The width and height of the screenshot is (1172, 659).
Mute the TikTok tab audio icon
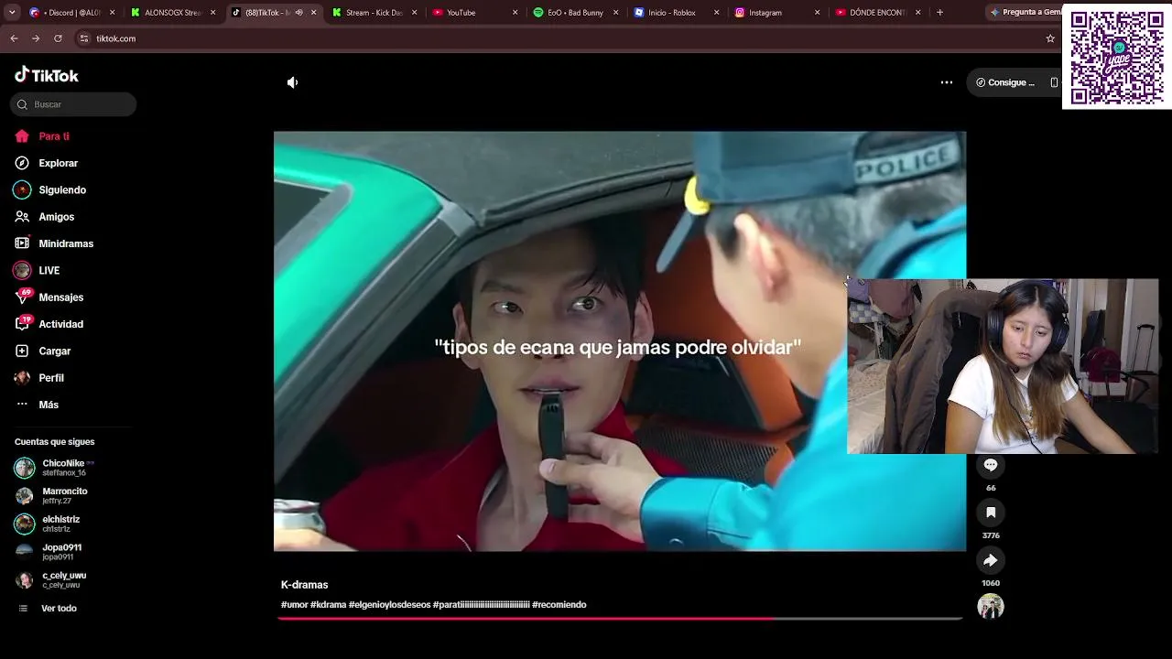pos(298,13)
